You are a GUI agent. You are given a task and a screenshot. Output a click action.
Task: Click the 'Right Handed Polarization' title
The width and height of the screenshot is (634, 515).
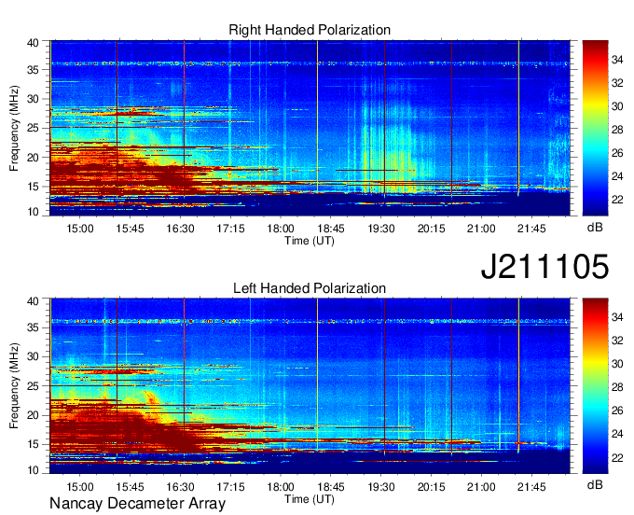point(310,30)
